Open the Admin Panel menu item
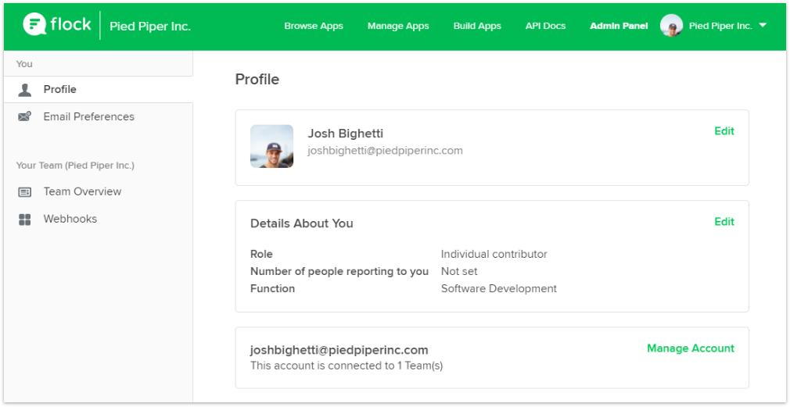The image size is (790, 407). click(619, 26)
